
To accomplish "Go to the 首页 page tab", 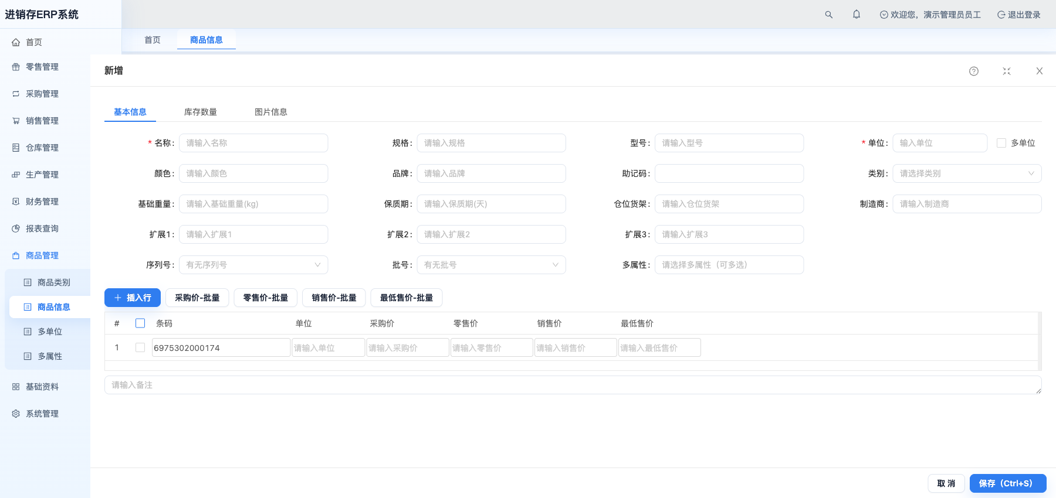I will pos(153,40).
